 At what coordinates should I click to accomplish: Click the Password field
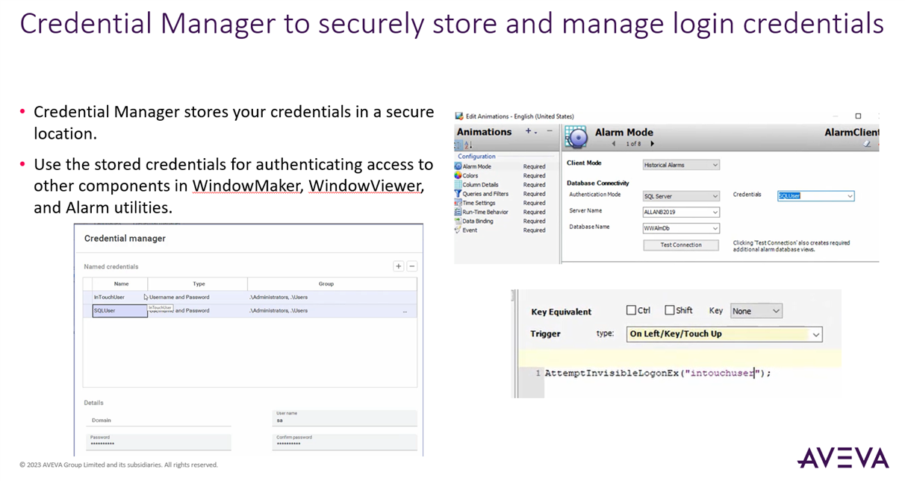(x=159, y=441)
